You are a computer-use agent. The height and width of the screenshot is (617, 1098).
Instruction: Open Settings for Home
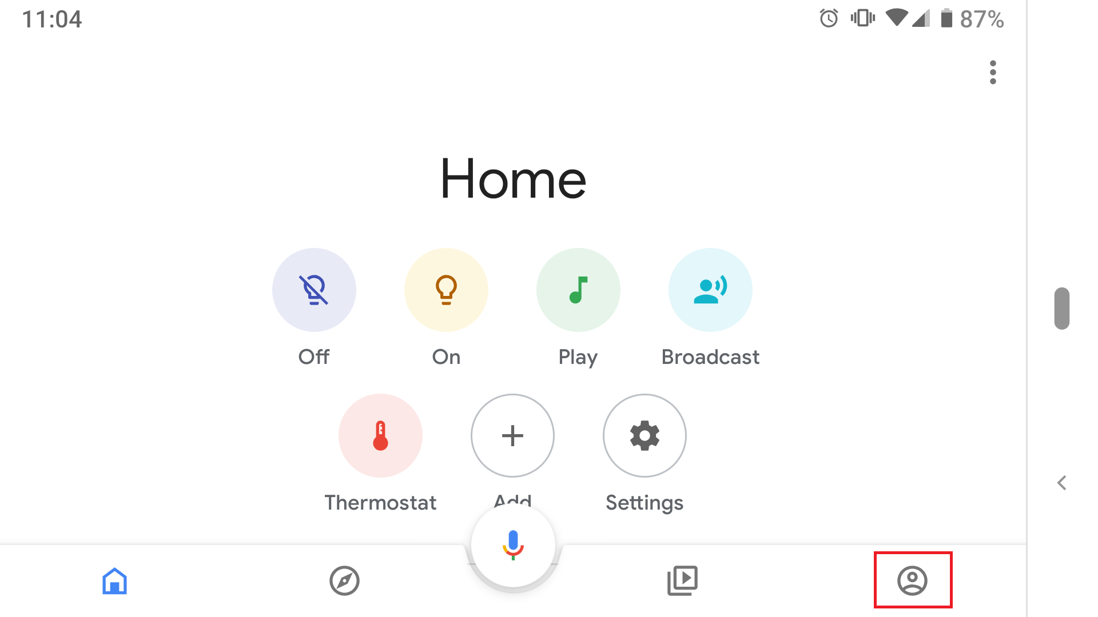pos(644,435)
